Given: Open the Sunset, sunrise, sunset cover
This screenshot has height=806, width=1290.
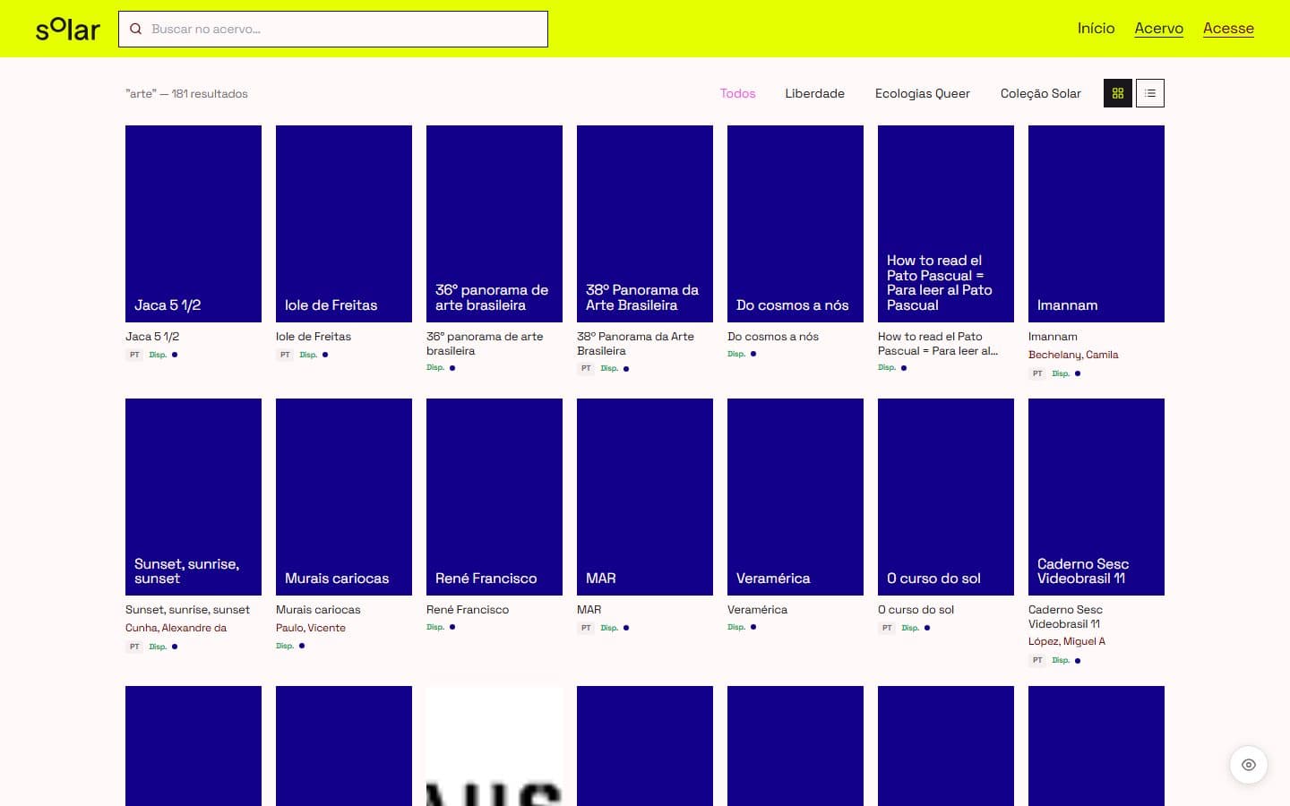Looking at the screenshot, I should pos(193,497).
